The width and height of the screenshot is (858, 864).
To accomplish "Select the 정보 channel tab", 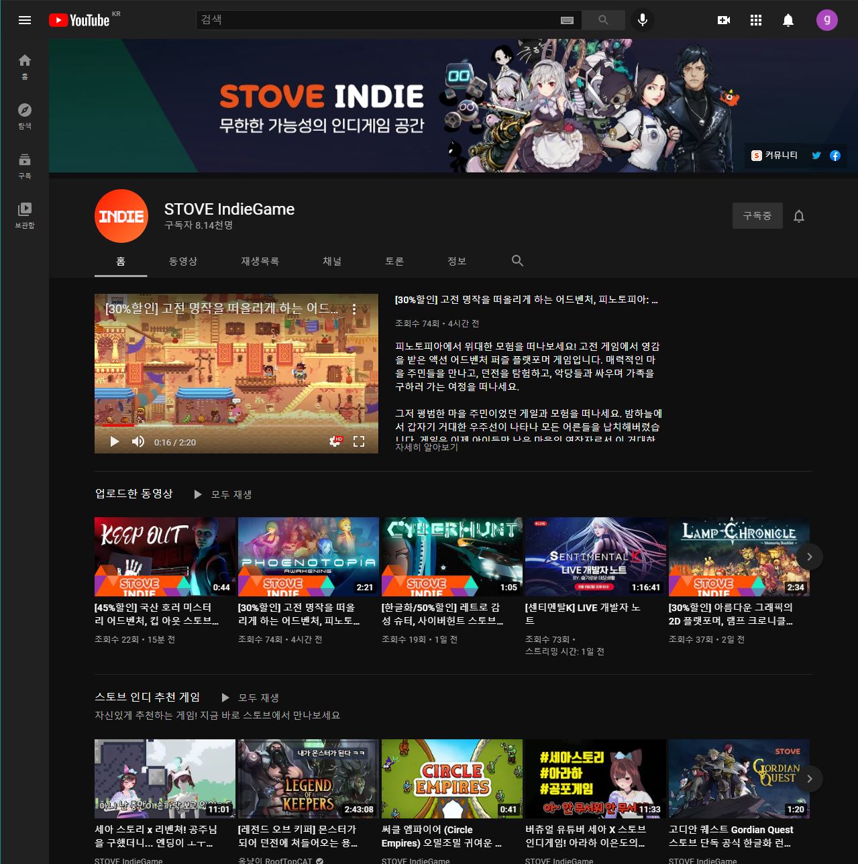I will 457,261.
